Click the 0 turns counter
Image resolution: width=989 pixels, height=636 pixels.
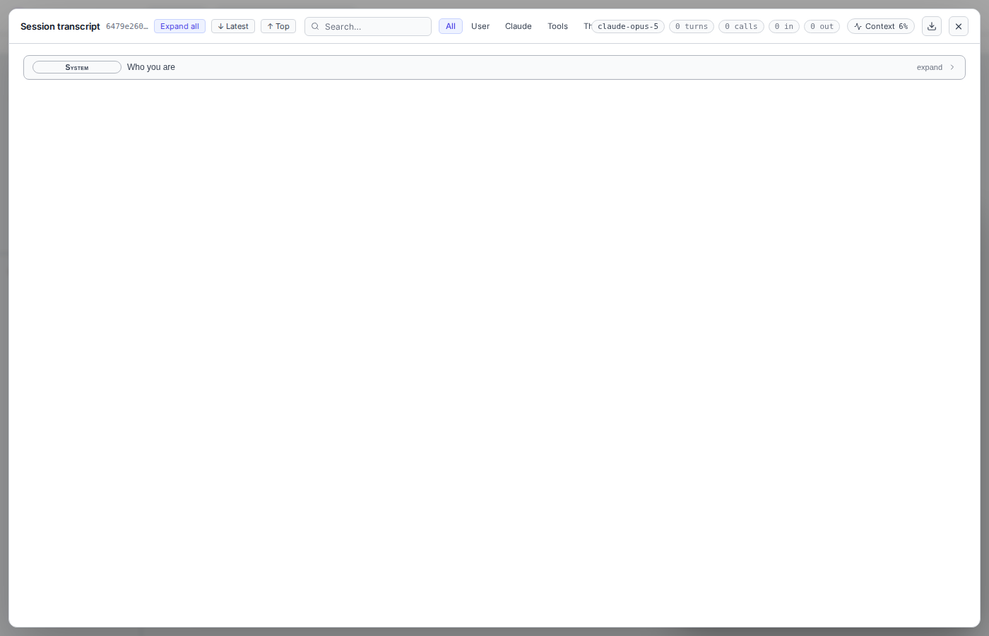pyautogui.click(x=692, y=26)
